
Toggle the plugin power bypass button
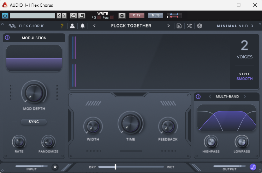[5, 15]
